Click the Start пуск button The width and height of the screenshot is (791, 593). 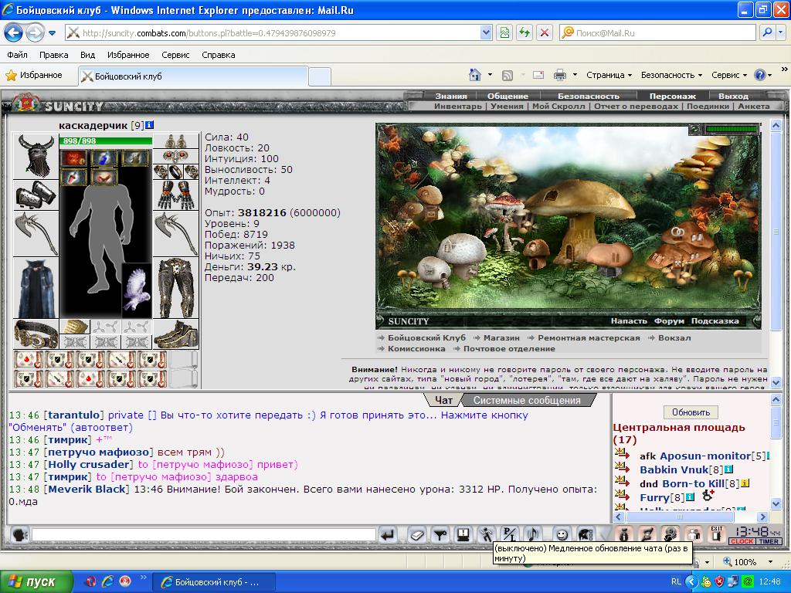36,582
